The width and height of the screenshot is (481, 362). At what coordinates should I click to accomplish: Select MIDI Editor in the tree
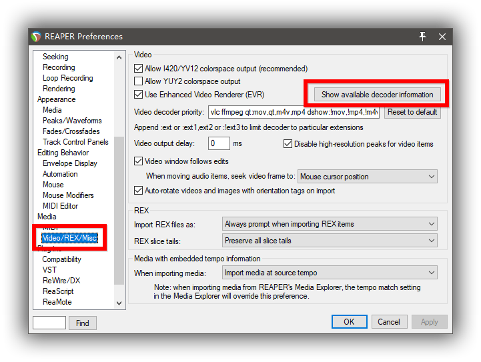click(60, 206)
